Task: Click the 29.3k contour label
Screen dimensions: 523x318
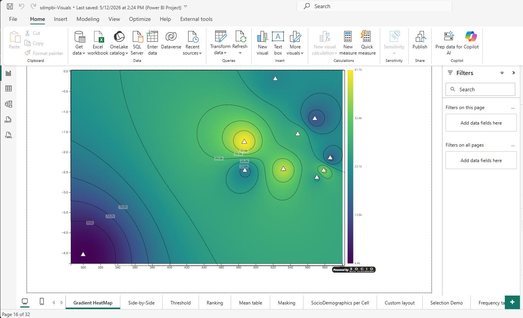Action: [219, 158]
